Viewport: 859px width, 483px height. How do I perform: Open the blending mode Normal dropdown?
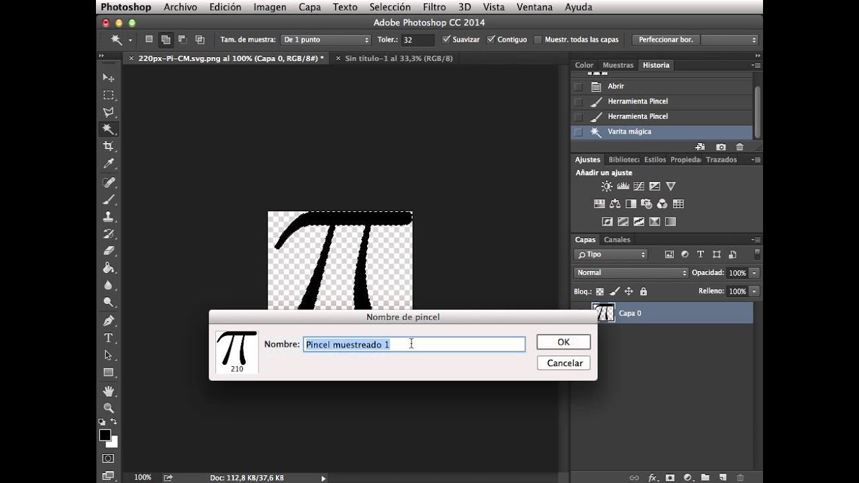[631, 273]
